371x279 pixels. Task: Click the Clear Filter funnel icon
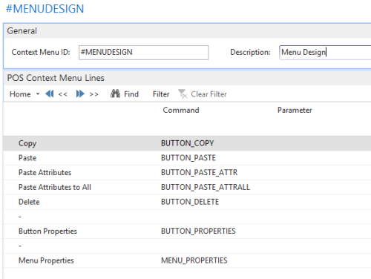183,94
